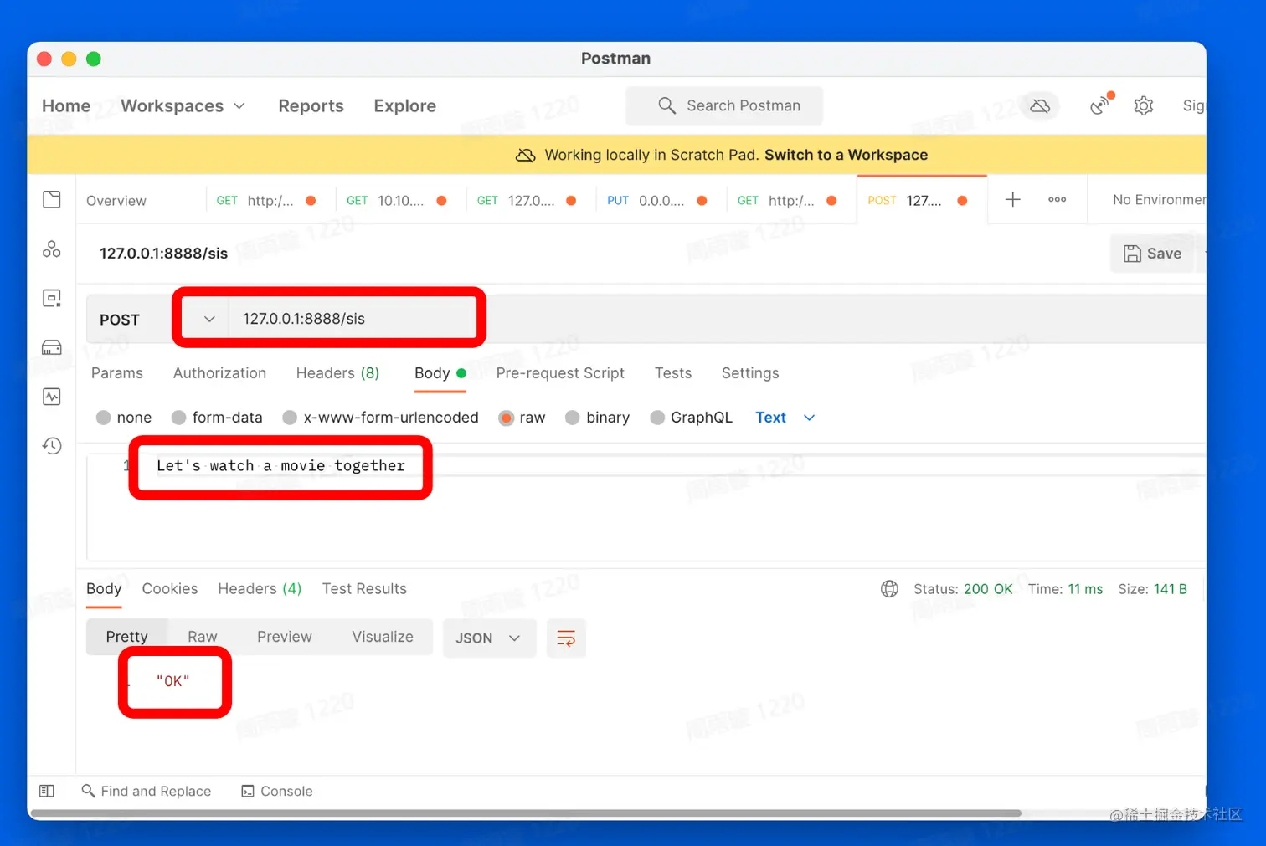
Task: Switch to the Authorization tab
Action: pyautogui.click(x=219, y=373)
